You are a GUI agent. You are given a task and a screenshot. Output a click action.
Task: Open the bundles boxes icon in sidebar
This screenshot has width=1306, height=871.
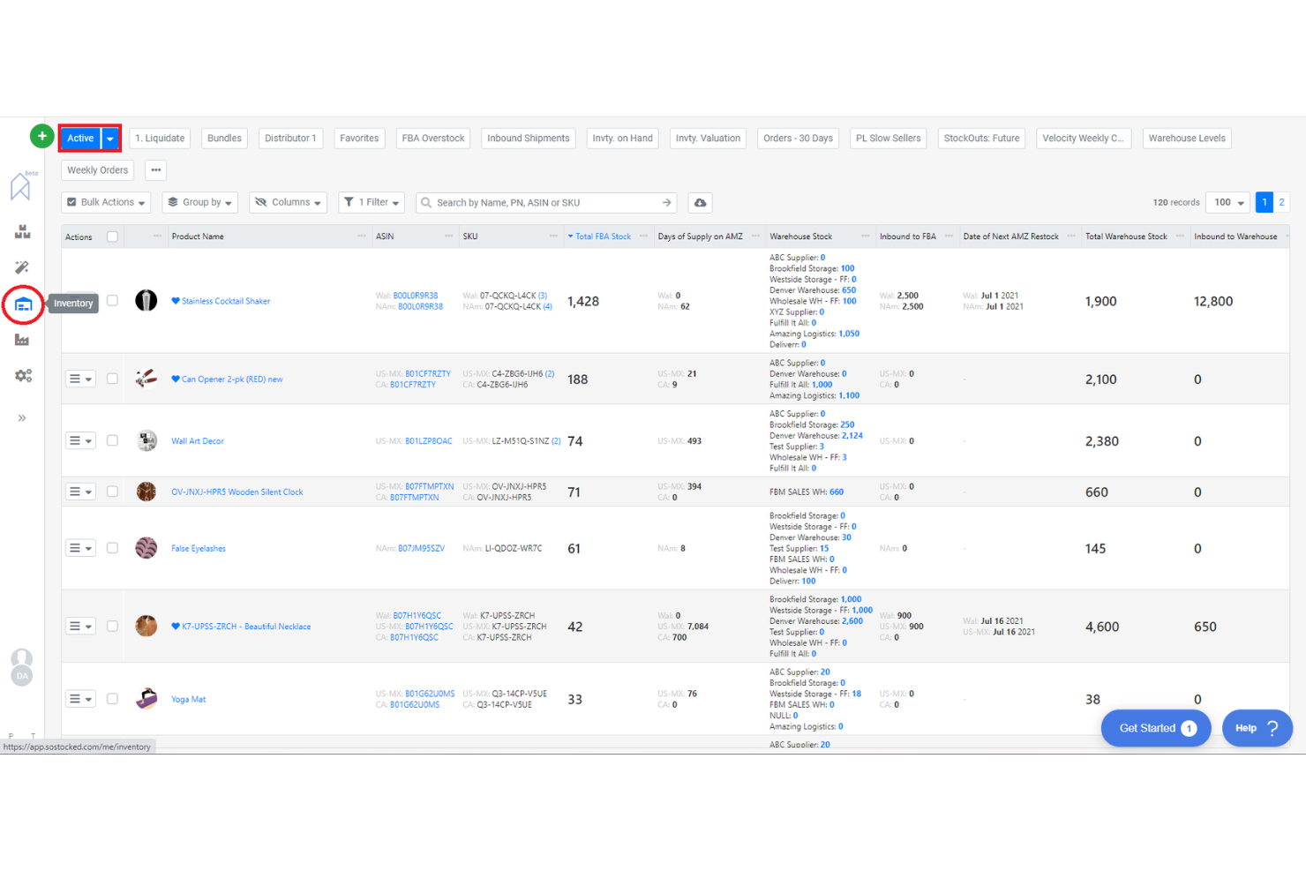[22, 231]
